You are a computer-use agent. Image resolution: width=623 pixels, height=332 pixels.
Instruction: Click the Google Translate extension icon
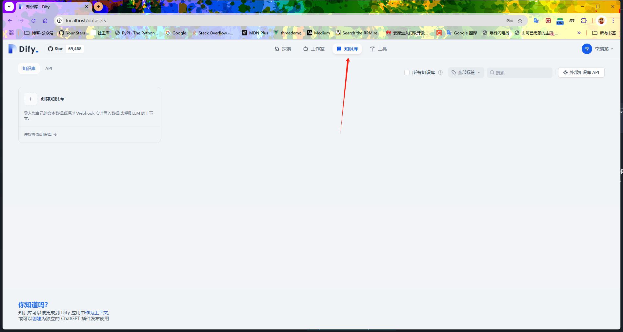[536, 21]
